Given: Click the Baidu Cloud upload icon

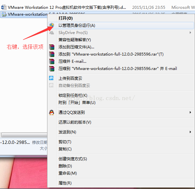Looking at the screenshot, I should (51, 78).
